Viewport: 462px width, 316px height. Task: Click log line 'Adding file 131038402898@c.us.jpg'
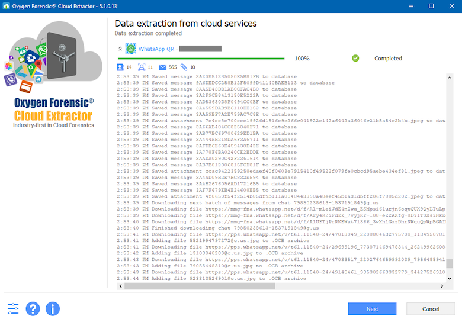point(210,253)
